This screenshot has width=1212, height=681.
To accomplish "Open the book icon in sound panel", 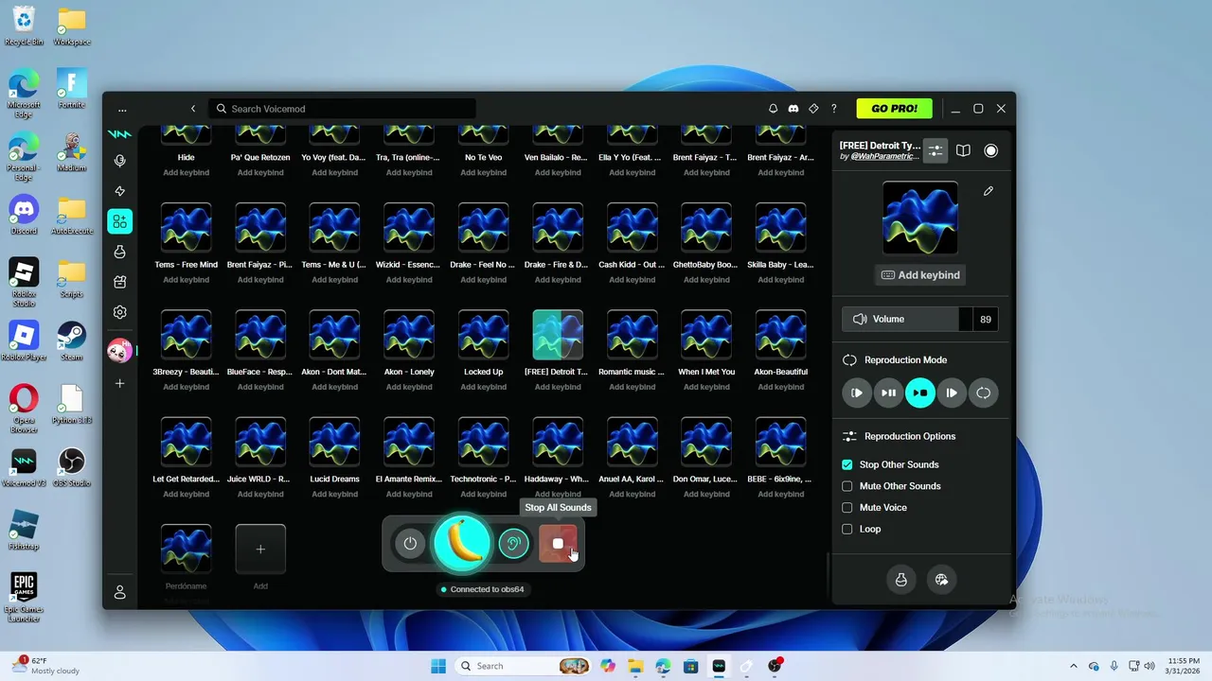I will 963,150.
